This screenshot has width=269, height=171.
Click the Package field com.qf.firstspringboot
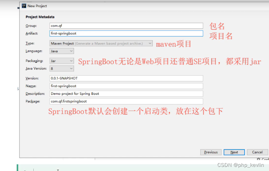(126, 101)
